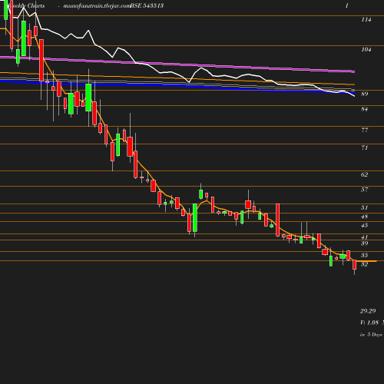Click the "V: 1.08" volume readout
Viewport: 384px width, 384px height.
[369, 323]
